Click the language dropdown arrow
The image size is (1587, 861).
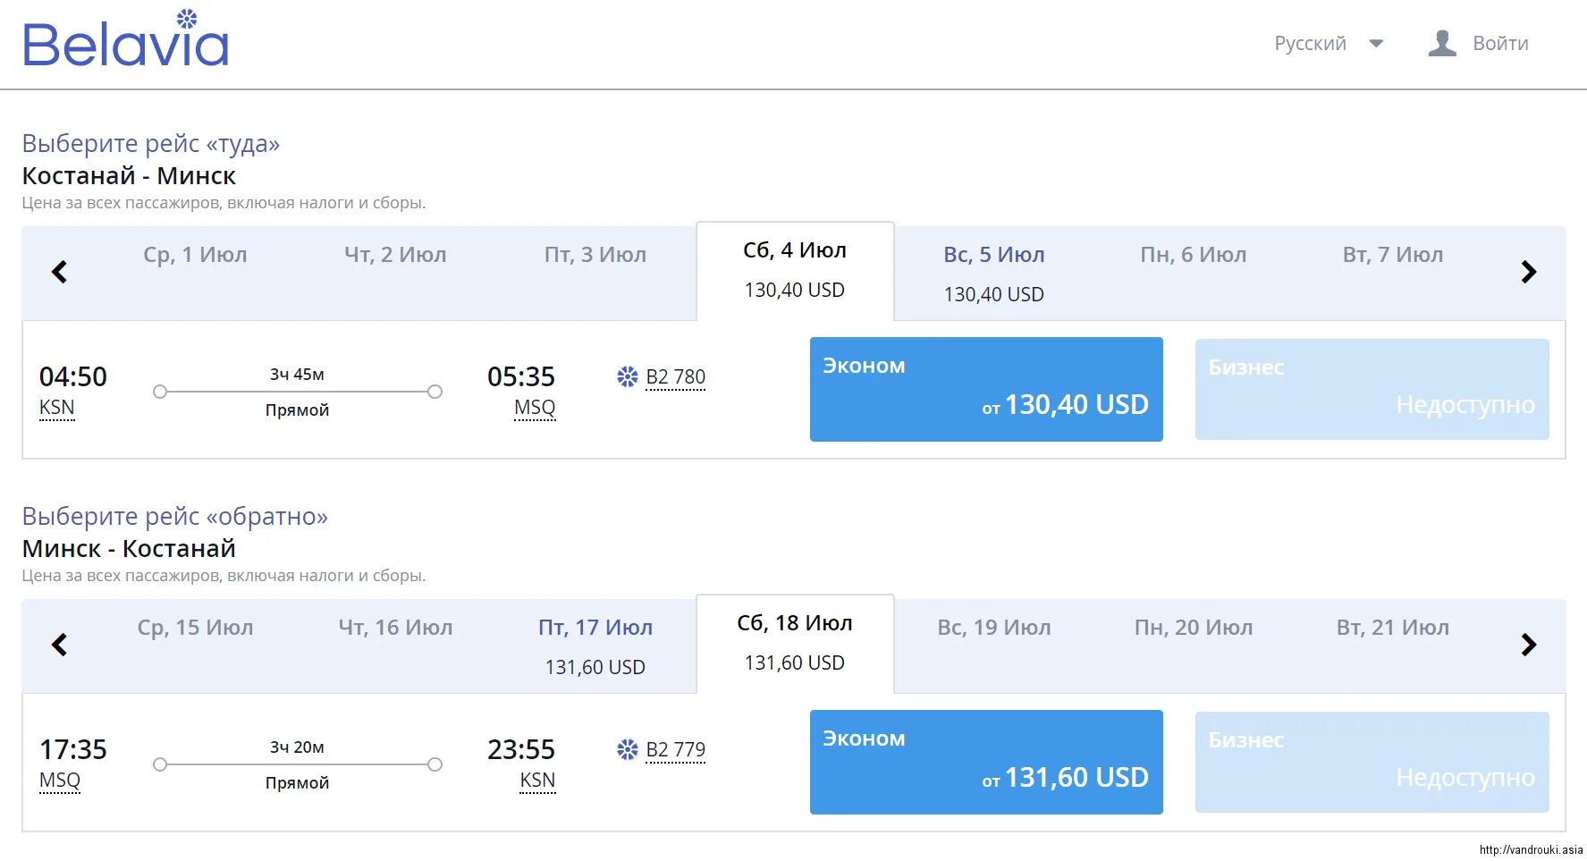pyautogui.click(x=1376, y=43)
